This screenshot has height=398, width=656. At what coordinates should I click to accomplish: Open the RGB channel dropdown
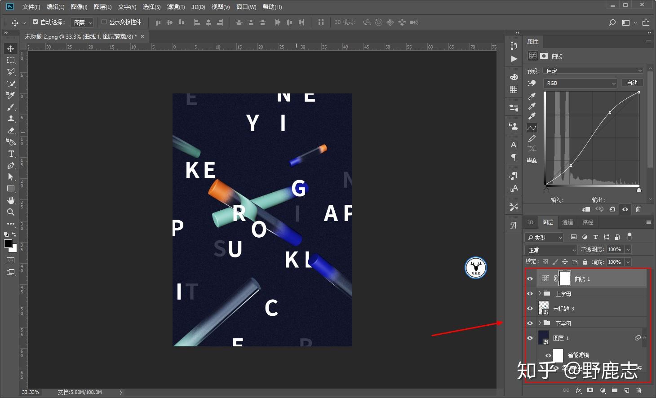(580, 83)
